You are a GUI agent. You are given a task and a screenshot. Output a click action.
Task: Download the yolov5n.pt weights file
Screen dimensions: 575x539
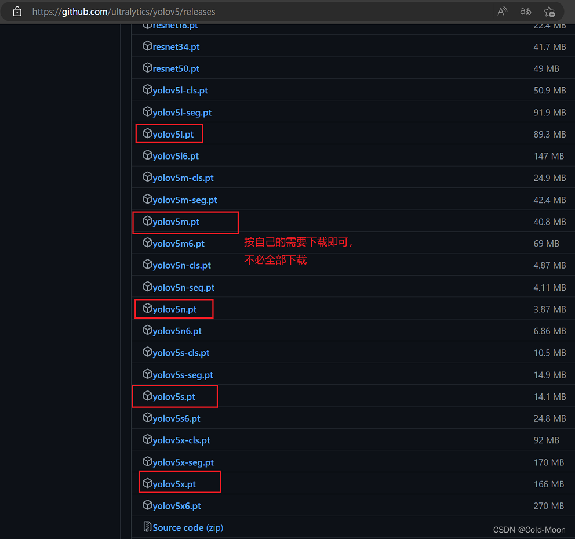click(174, 309)
